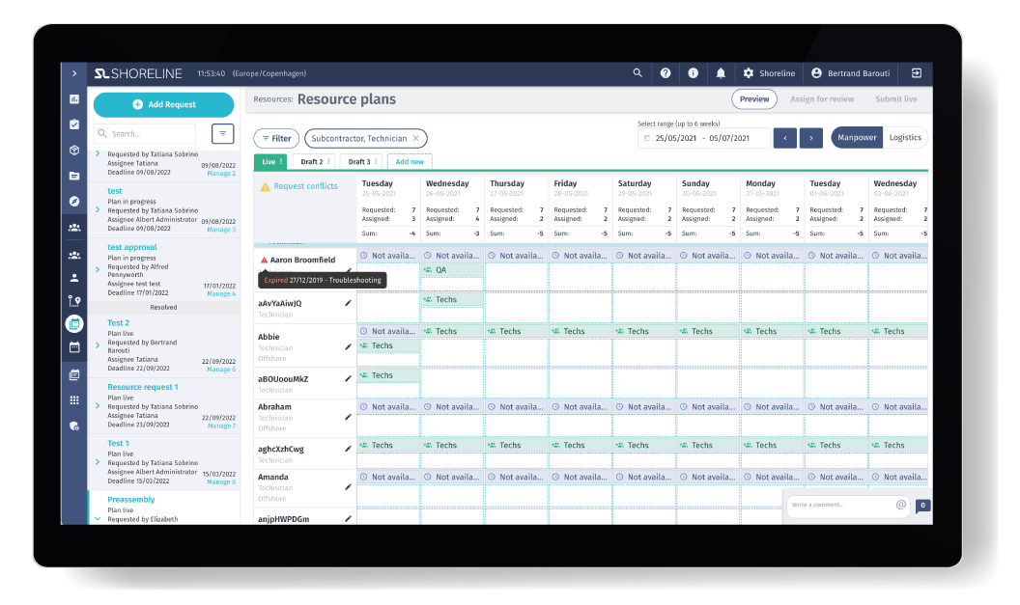Open the Request conflicts link
Viewport: 1020px width, 605px height.
(305, 186)
